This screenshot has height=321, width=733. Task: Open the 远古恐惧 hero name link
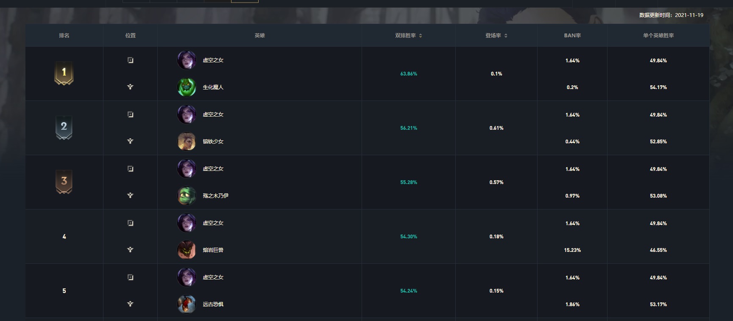[x=213, y=304]
